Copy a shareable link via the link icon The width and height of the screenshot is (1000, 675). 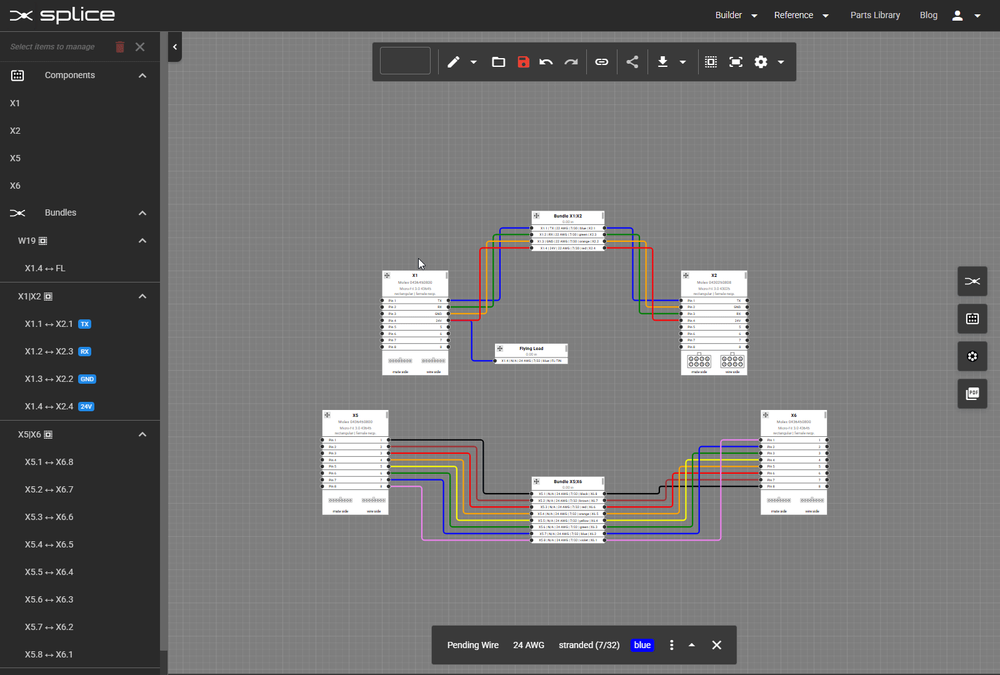602,62
